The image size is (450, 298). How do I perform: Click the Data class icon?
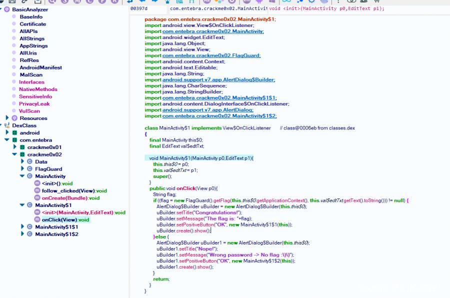click(29, 161)
